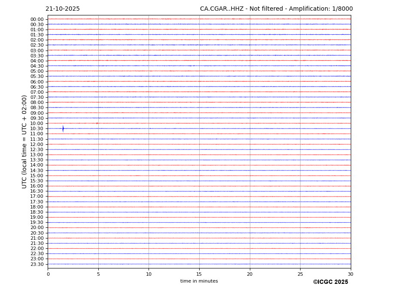Screen dimensions: 398x298
Task: Click the blue seismic spike on the 10:30 trace
Action: tap(63, 128)
